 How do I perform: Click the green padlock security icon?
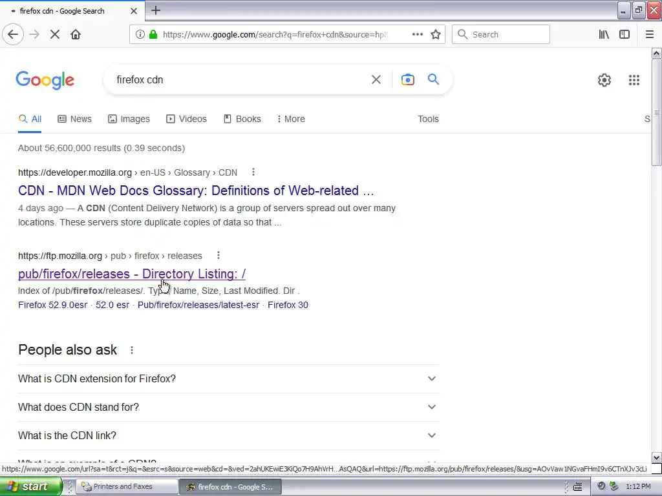(153, 34)
